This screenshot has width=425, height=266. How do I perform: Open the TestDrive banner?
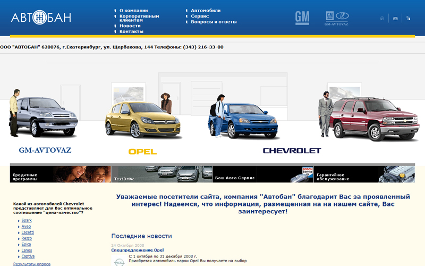[x=161, y=174]
